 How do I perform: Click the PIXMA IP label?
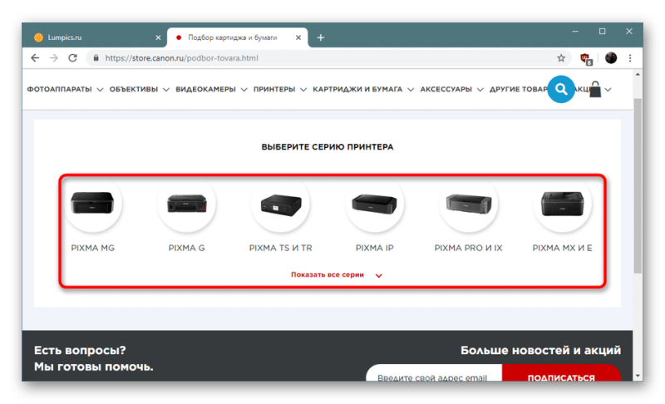[x=375, y=248]
